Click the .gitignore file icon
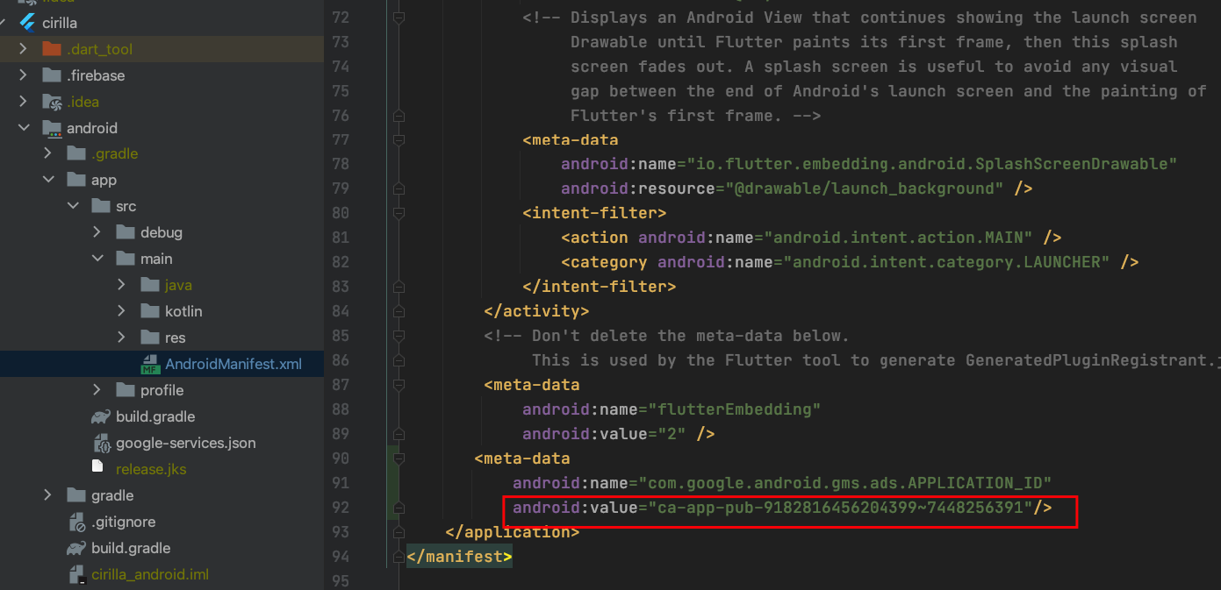The image size is (1221, 590). [76, 522]
